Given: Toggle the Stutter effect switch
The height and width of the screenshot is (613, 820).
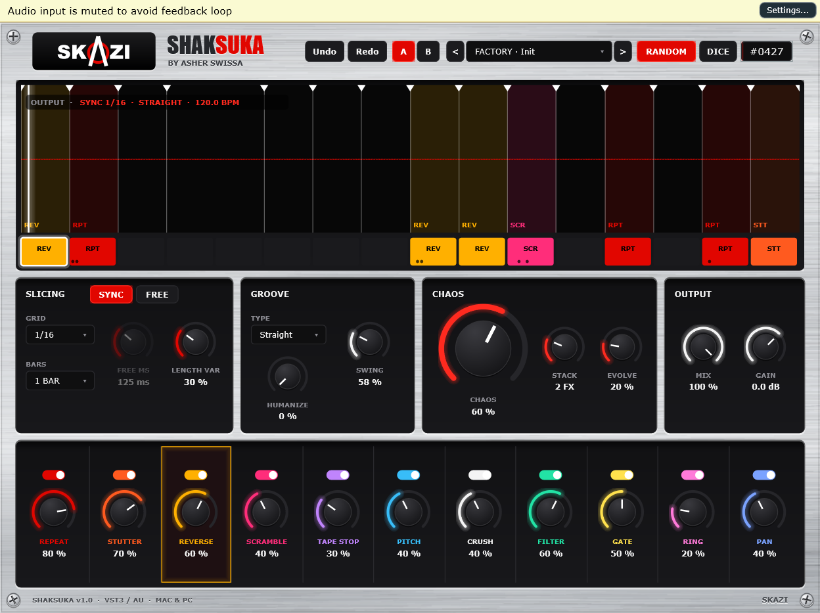Looking at the screenshot, I should click(124, 475).
